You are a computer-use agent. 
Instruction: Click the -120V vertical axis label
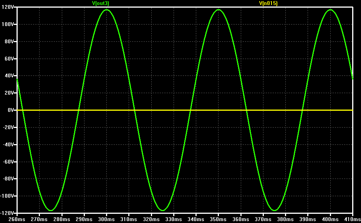[x=8, y=213]
